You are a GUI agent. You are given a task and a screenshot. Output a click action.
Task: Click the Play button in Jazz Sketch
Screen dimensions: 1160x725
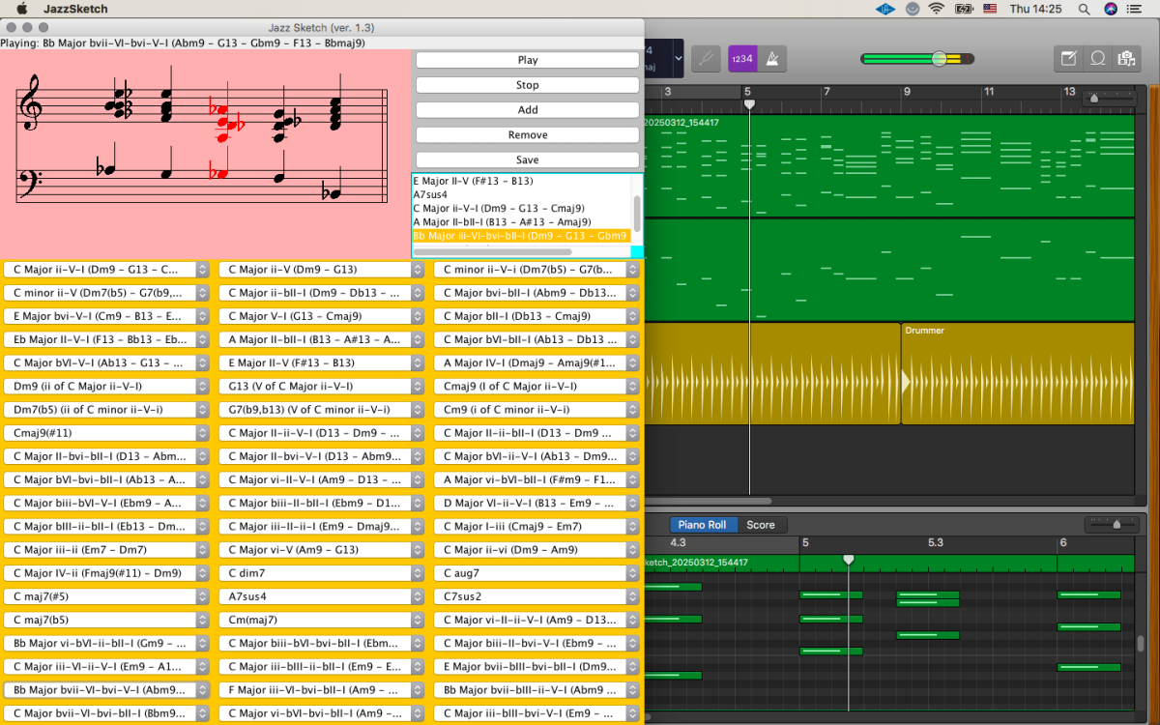(528, 60)
